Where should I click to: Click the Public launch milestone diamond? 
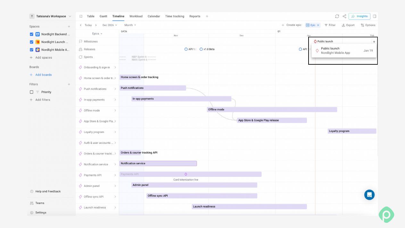tap(315, 42)
